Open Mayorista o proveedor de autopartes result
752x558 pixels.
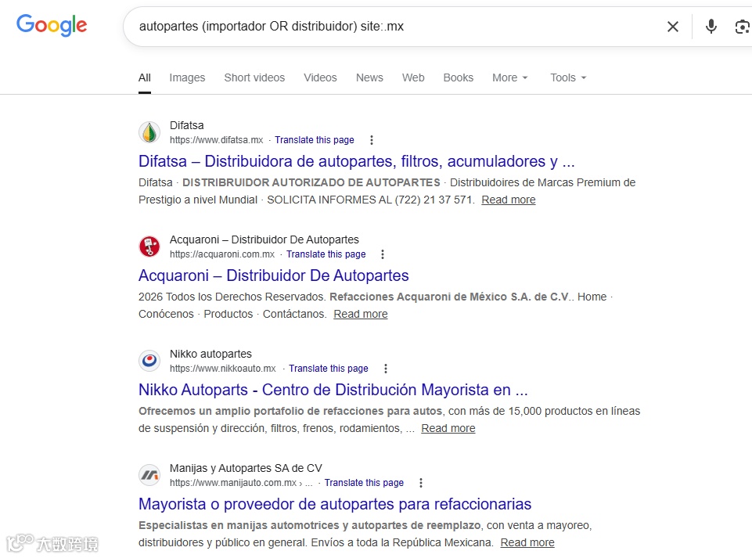(335, 504)
